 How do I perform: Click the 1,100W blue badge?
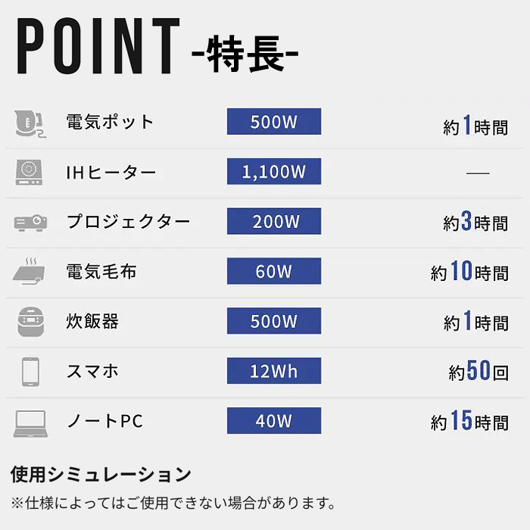point(274,171)
